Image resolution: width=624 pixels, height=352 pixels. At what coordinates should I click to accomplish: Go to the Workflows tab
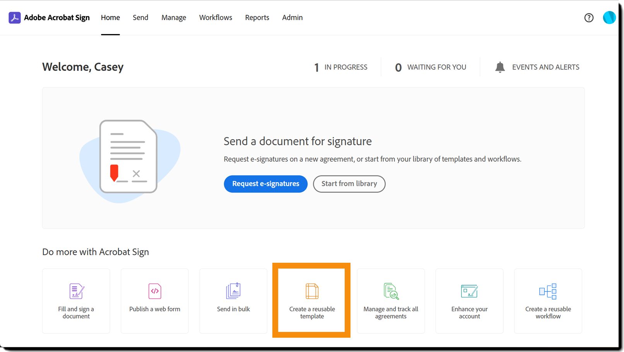point(215,18)
